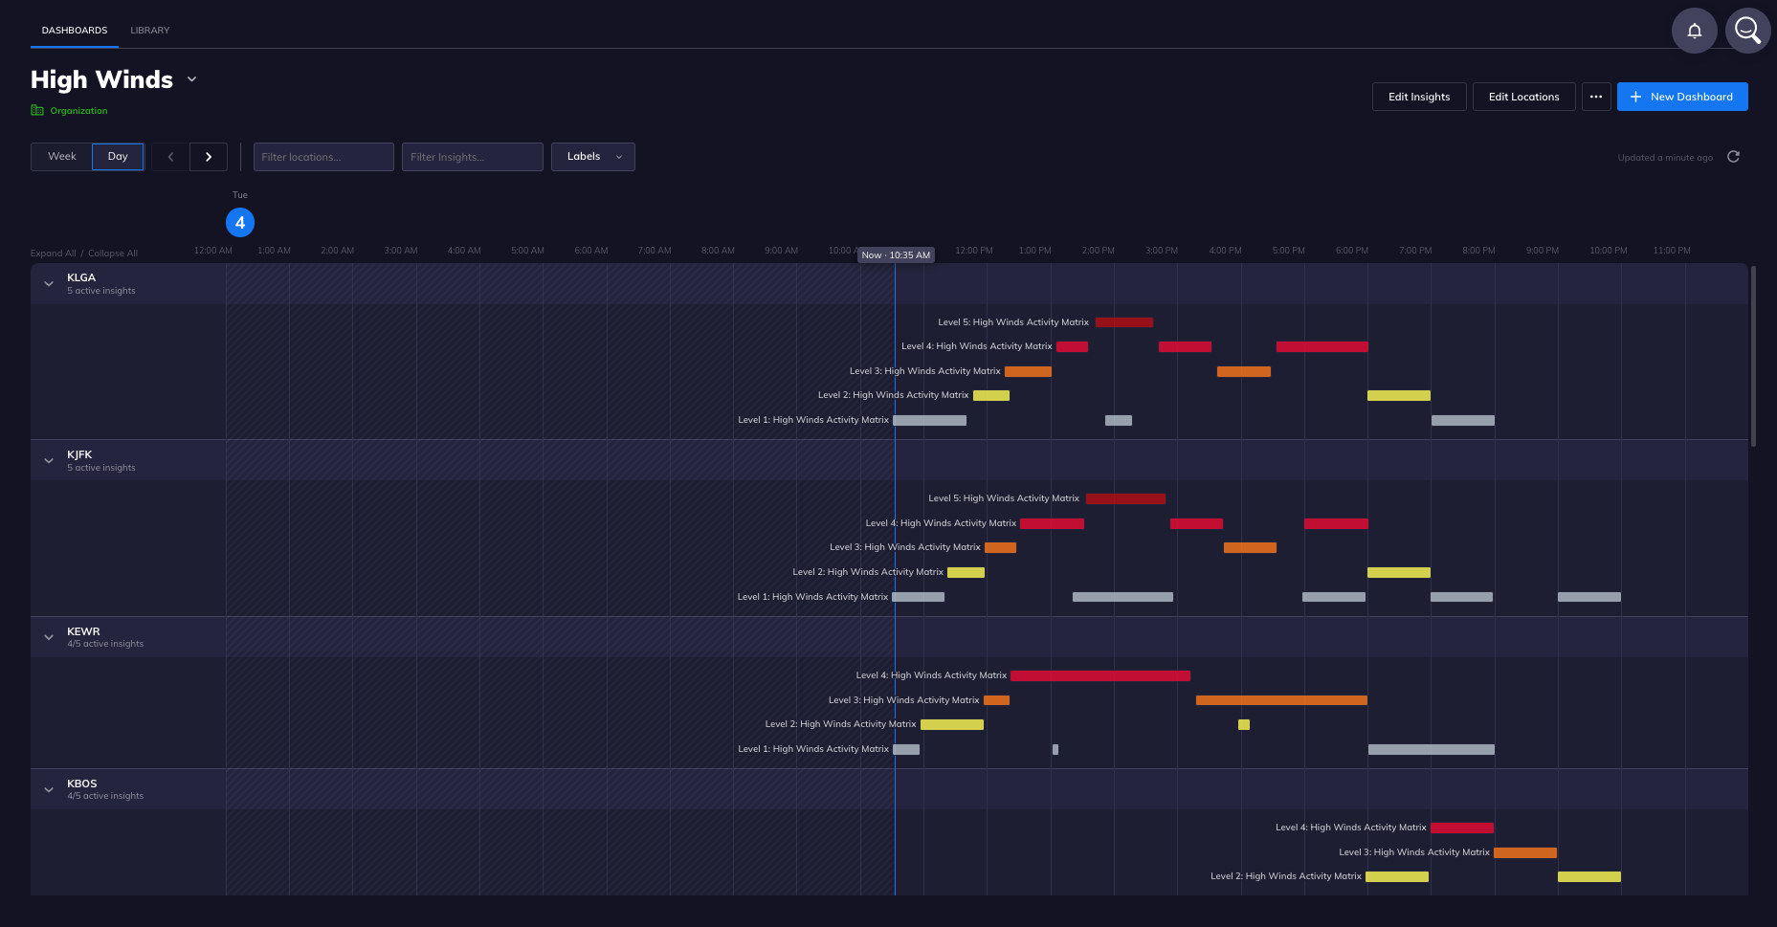This screenshot has height=927, width=1777.
Task: Select the Tuesday '4' date badge
Action: coord(240,222)
